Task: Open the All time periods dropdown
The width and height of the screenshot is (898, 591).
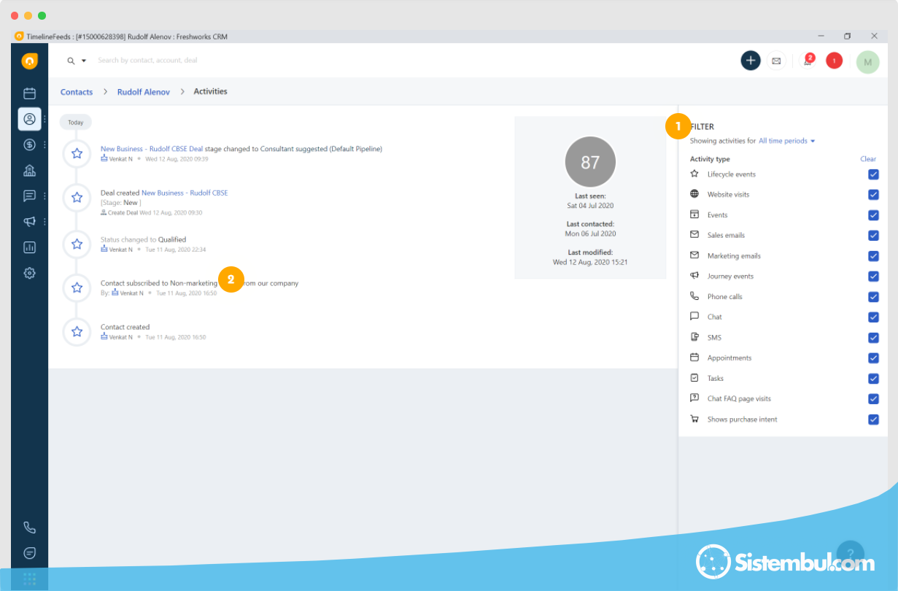Action: click(786, 141)
